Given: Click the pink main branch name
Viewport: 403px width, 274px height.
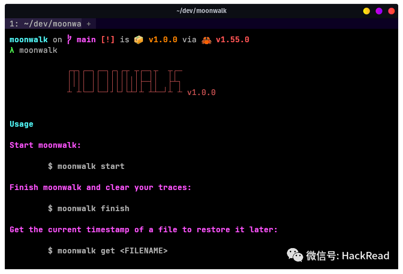Looking at the screenshot, I should 86,39.
